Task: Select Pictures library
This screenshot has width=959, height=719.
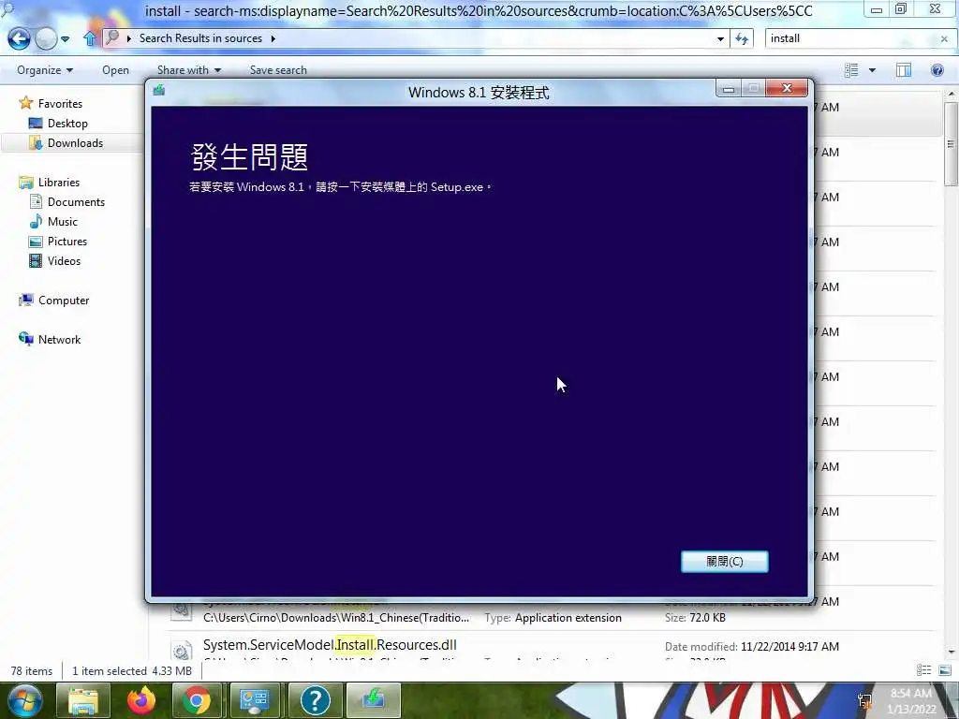Action: tap(67, 242)
